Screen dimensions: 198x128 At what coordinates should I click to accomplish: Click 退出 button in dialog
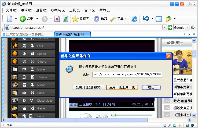tap(151, 87)
